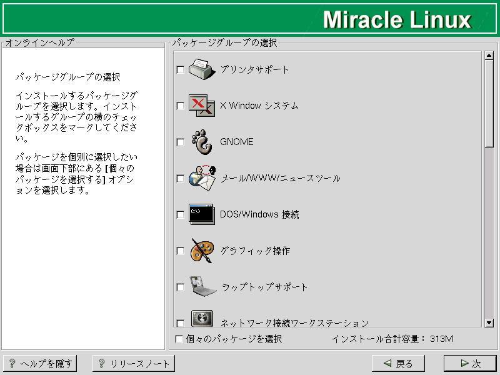Screen dimensions: 500x375
Task: Click the ネットワーク接続ワークステーション globe icon
Action: tap(202, 318)
